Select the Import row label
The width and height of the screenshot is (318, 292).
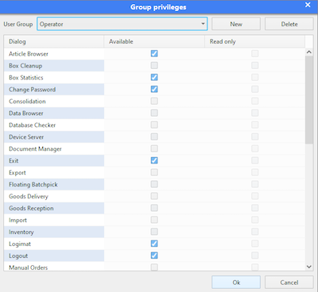tap(17, 220)
